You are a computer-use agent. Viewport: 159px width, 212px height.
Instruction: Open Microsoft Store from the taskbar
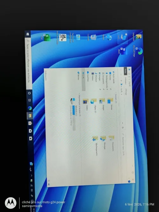30,123
